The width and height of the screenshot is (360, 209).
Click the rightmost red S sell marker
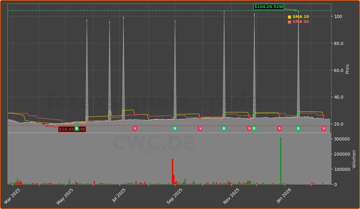324,128
